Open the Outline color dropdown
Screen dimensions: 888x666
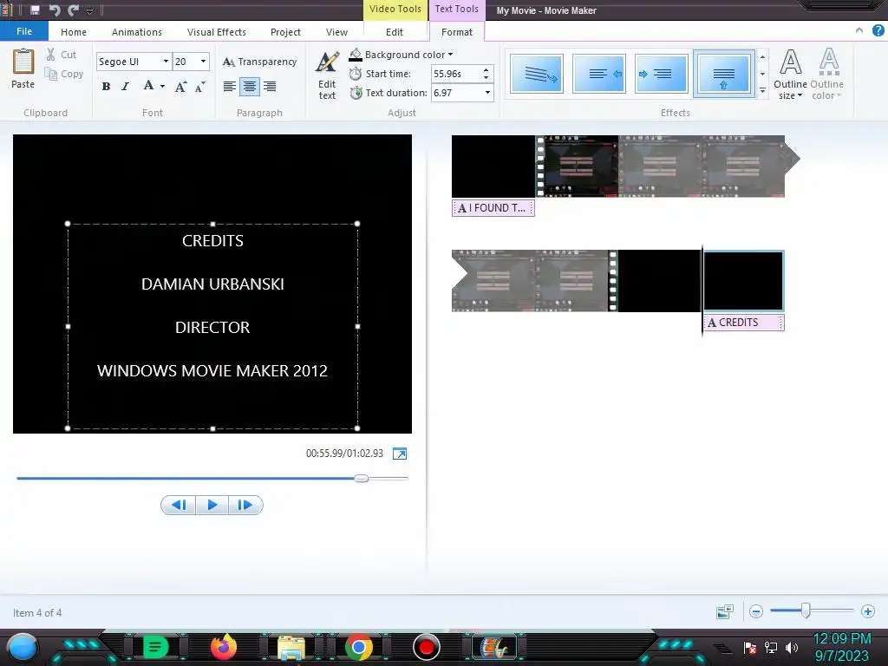(827, 75)
